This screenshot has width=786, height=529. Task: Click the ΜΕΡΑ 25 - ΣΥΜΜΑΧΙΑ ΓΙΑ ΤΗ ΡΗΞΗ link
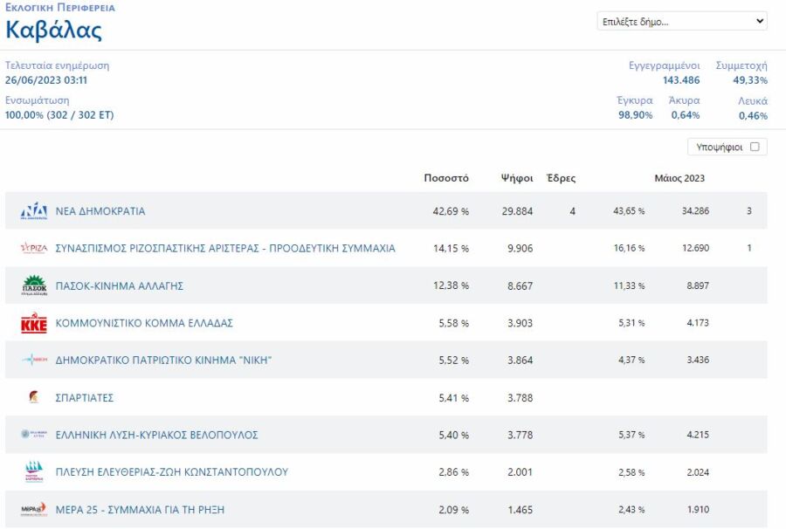click(140, 510)
